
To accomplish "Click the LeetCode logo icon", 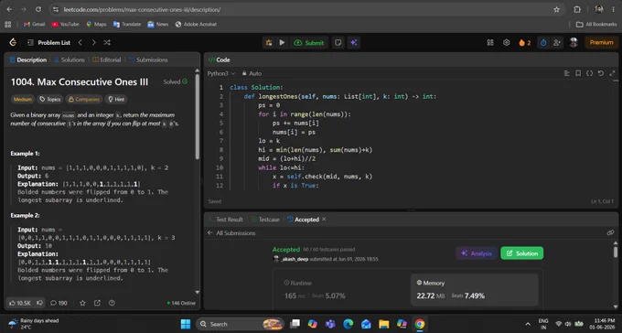I will click(x=13, y=42).
